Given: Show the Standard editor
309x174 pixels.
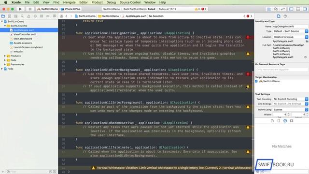Looking at the screenshot, I should coord(269,9).
